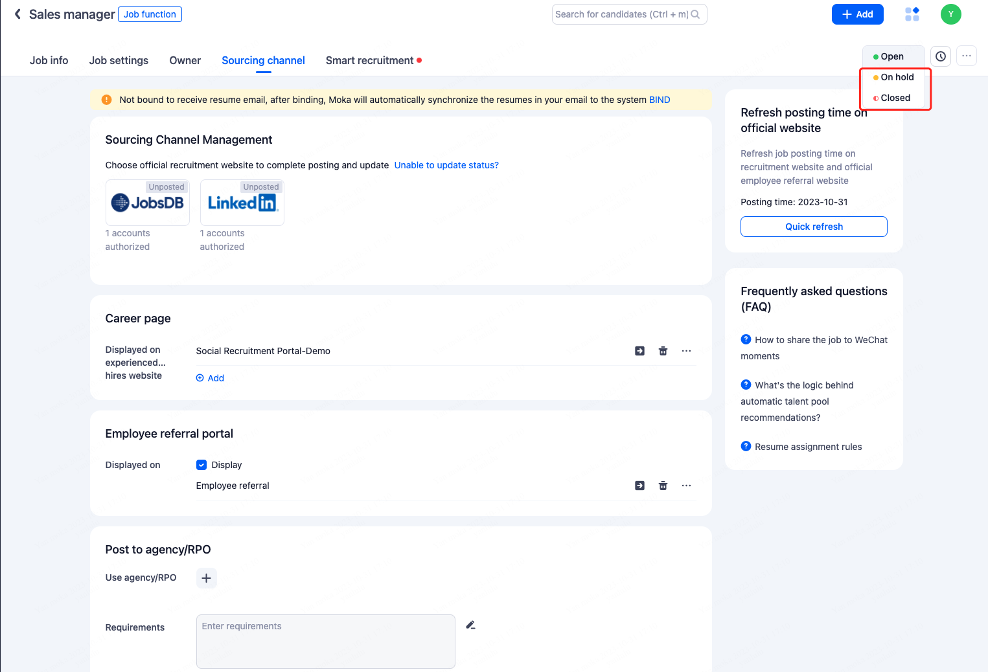Click the Employee referral trash icon
The width and height of the screenshot is (988, 672).
663,486
